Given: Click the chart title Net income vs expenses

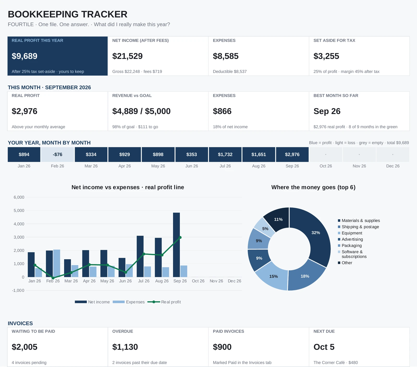Looking at the screenshot, I should pyautogui.click(x=128, y=187).
